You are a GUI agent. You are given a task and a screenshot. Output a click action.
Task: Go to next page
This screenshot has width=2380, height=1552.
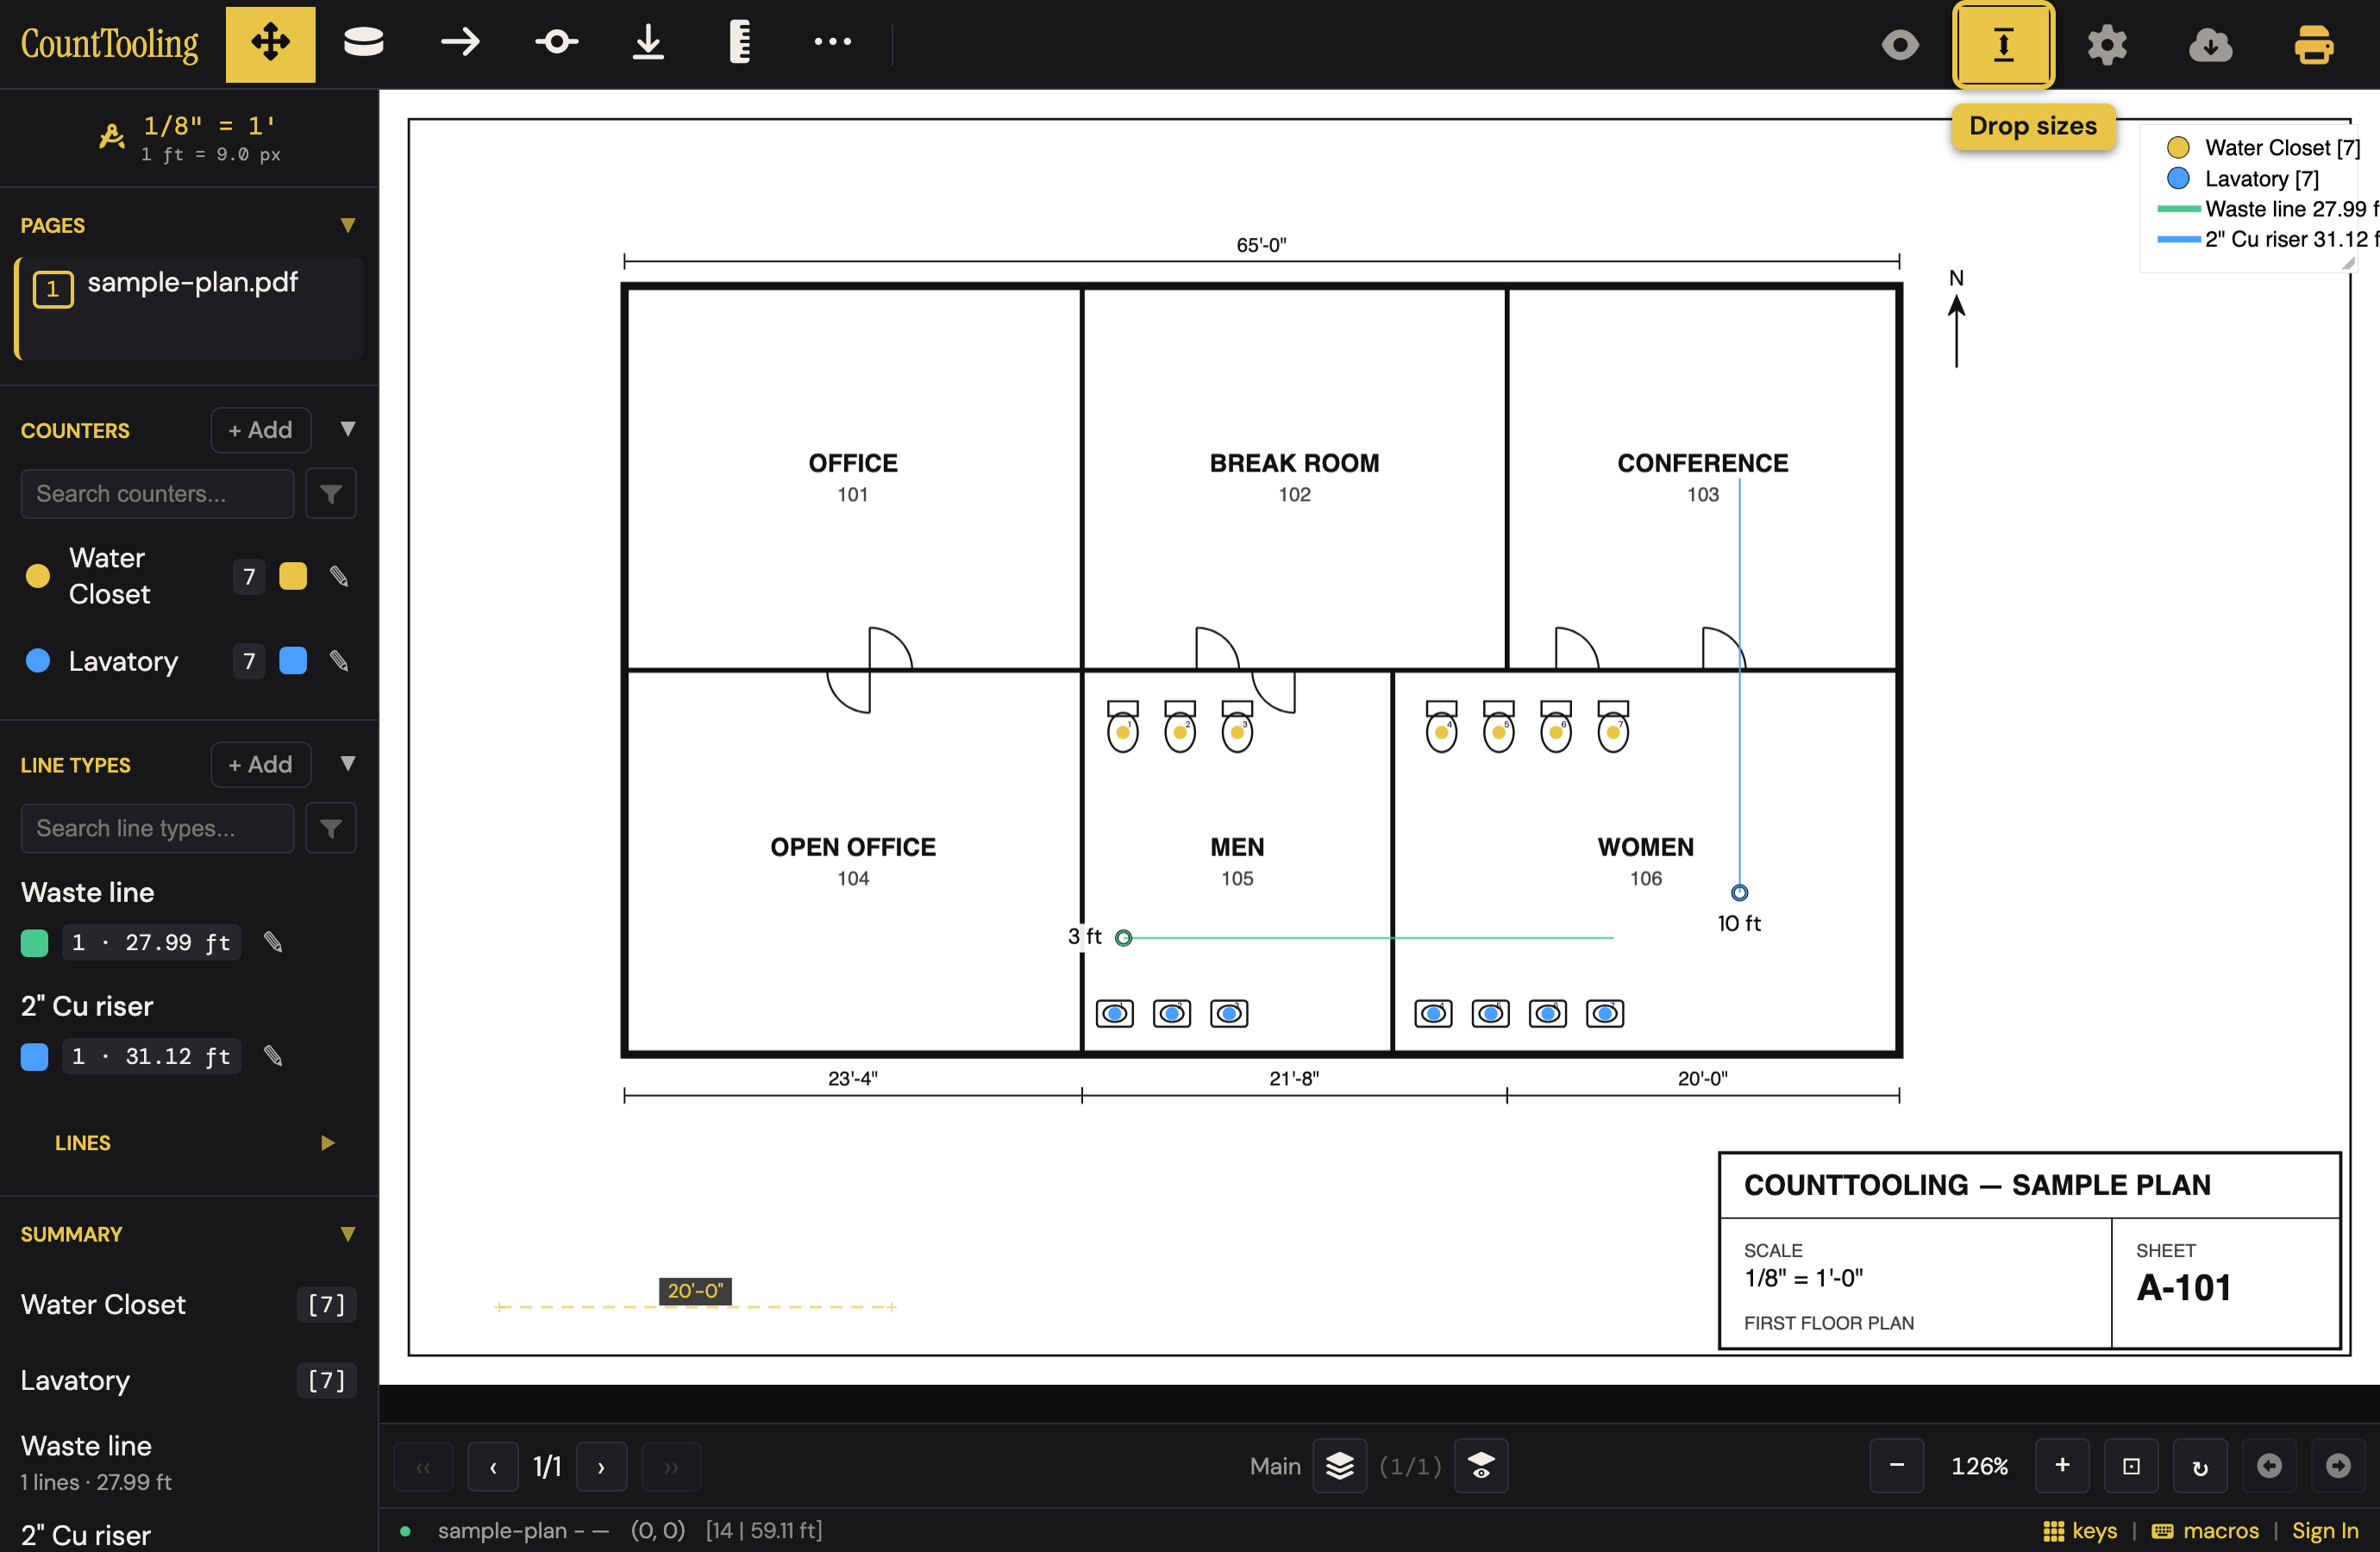tap(601, 1467)
